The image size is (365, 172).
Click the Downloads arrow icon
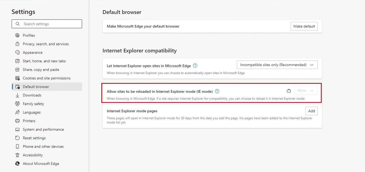[18, 95]
